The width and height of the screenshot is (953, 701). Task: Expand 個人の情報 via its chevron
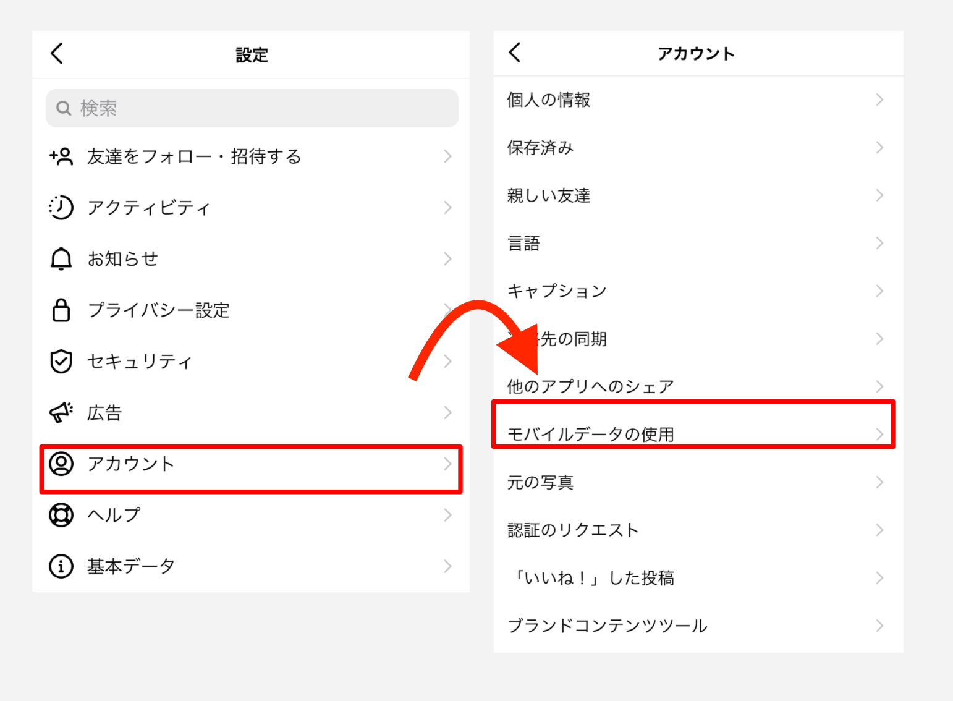point(879,100)
